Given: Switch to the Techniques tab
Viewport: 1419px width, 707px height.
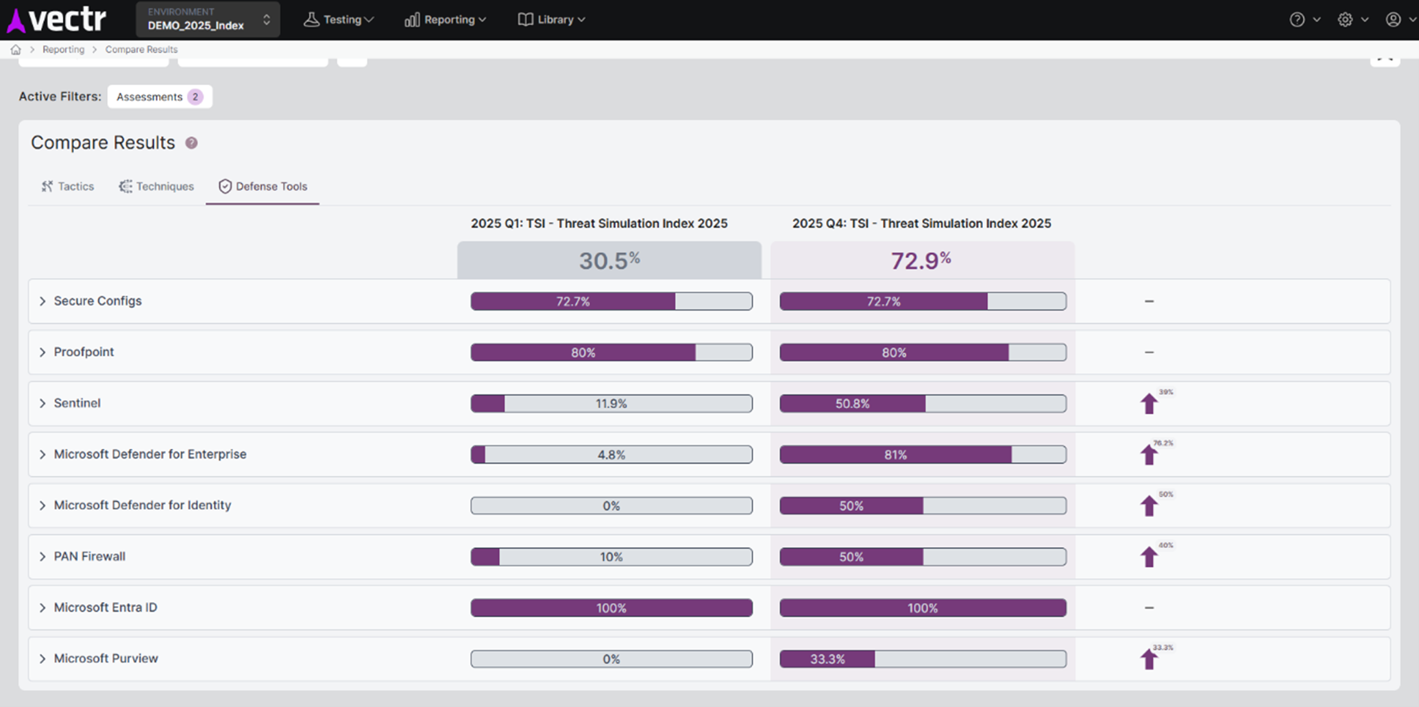Looking at the screenshot, I should 156,187.
